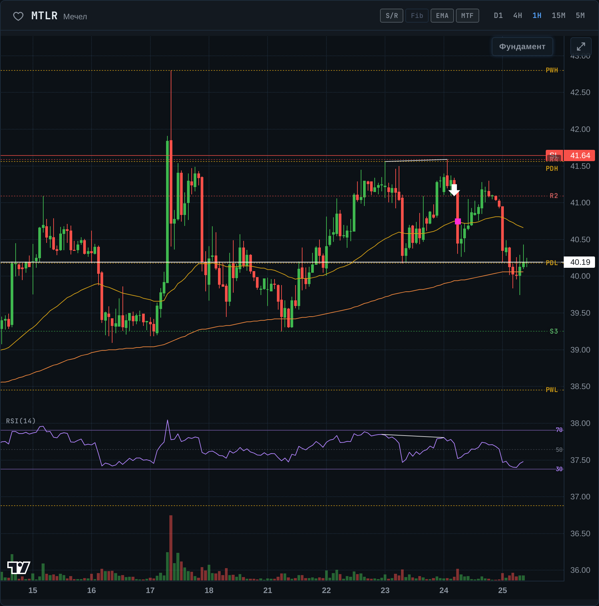Click the magenta signal marker on the chart
Image resolution: width=599 pixels, height=606 pixels.
click(458, 221)
